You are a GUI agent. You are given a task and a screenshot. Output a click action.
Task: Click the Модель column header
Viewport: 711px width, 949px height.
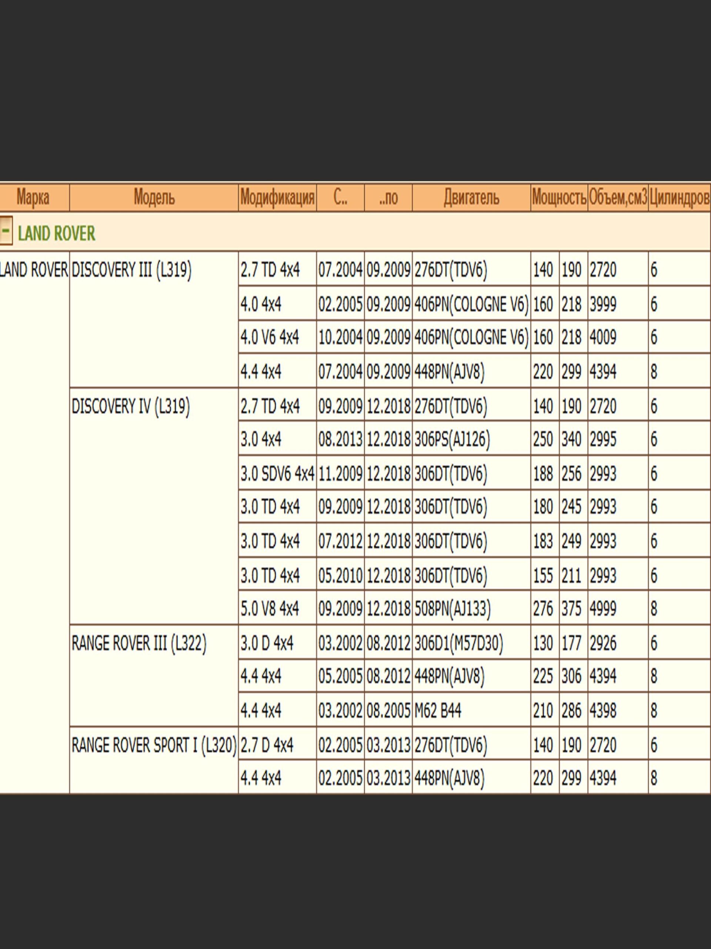[x=154, y=198]
